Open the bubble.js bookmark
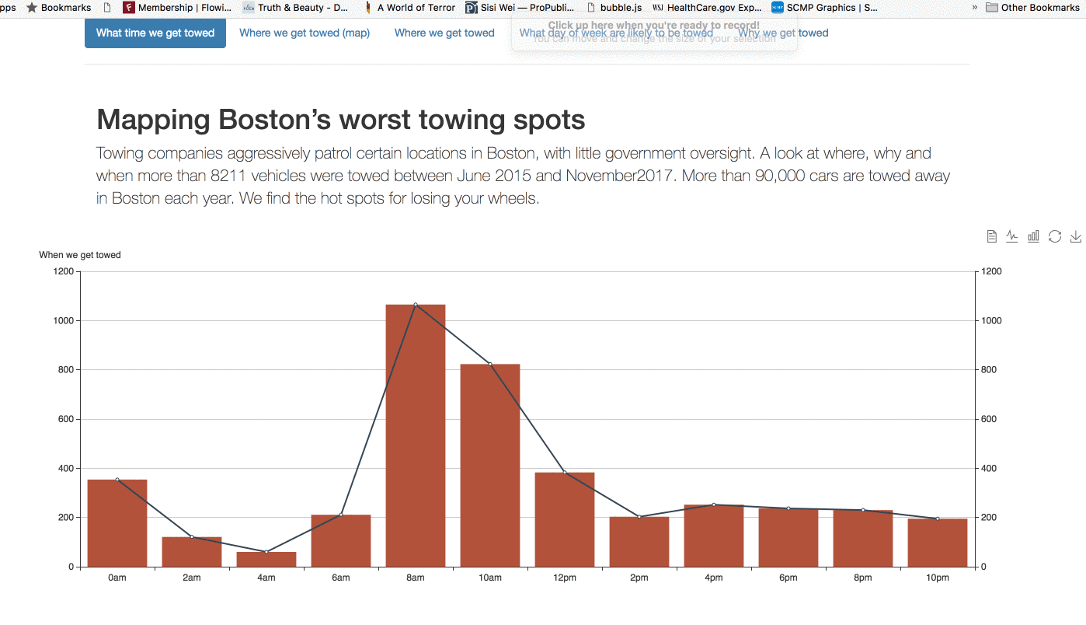 pyautogui.click(x=614, y=8)
